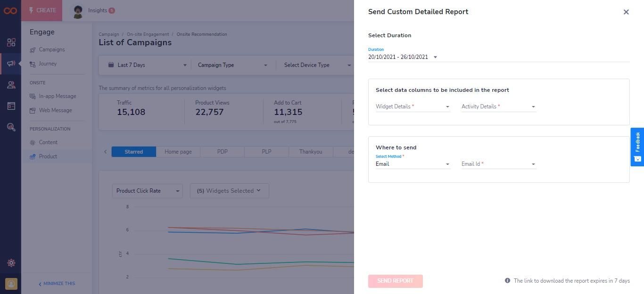Open the Product Click Rate metric dropdown

point(148,191)
